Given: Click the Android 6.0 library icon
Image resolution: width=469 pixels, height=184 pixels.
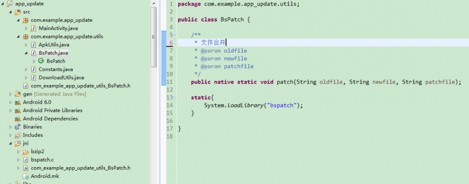Looking at the screenshot, I should [18, 102].
